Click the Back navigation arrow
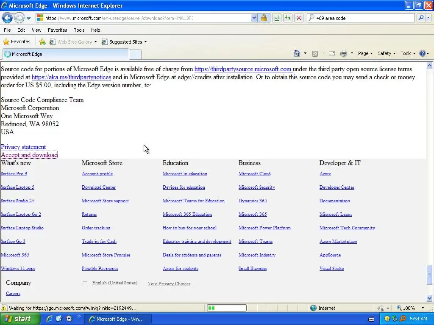This screenshot has height=325, width=434. coord(7,18)
